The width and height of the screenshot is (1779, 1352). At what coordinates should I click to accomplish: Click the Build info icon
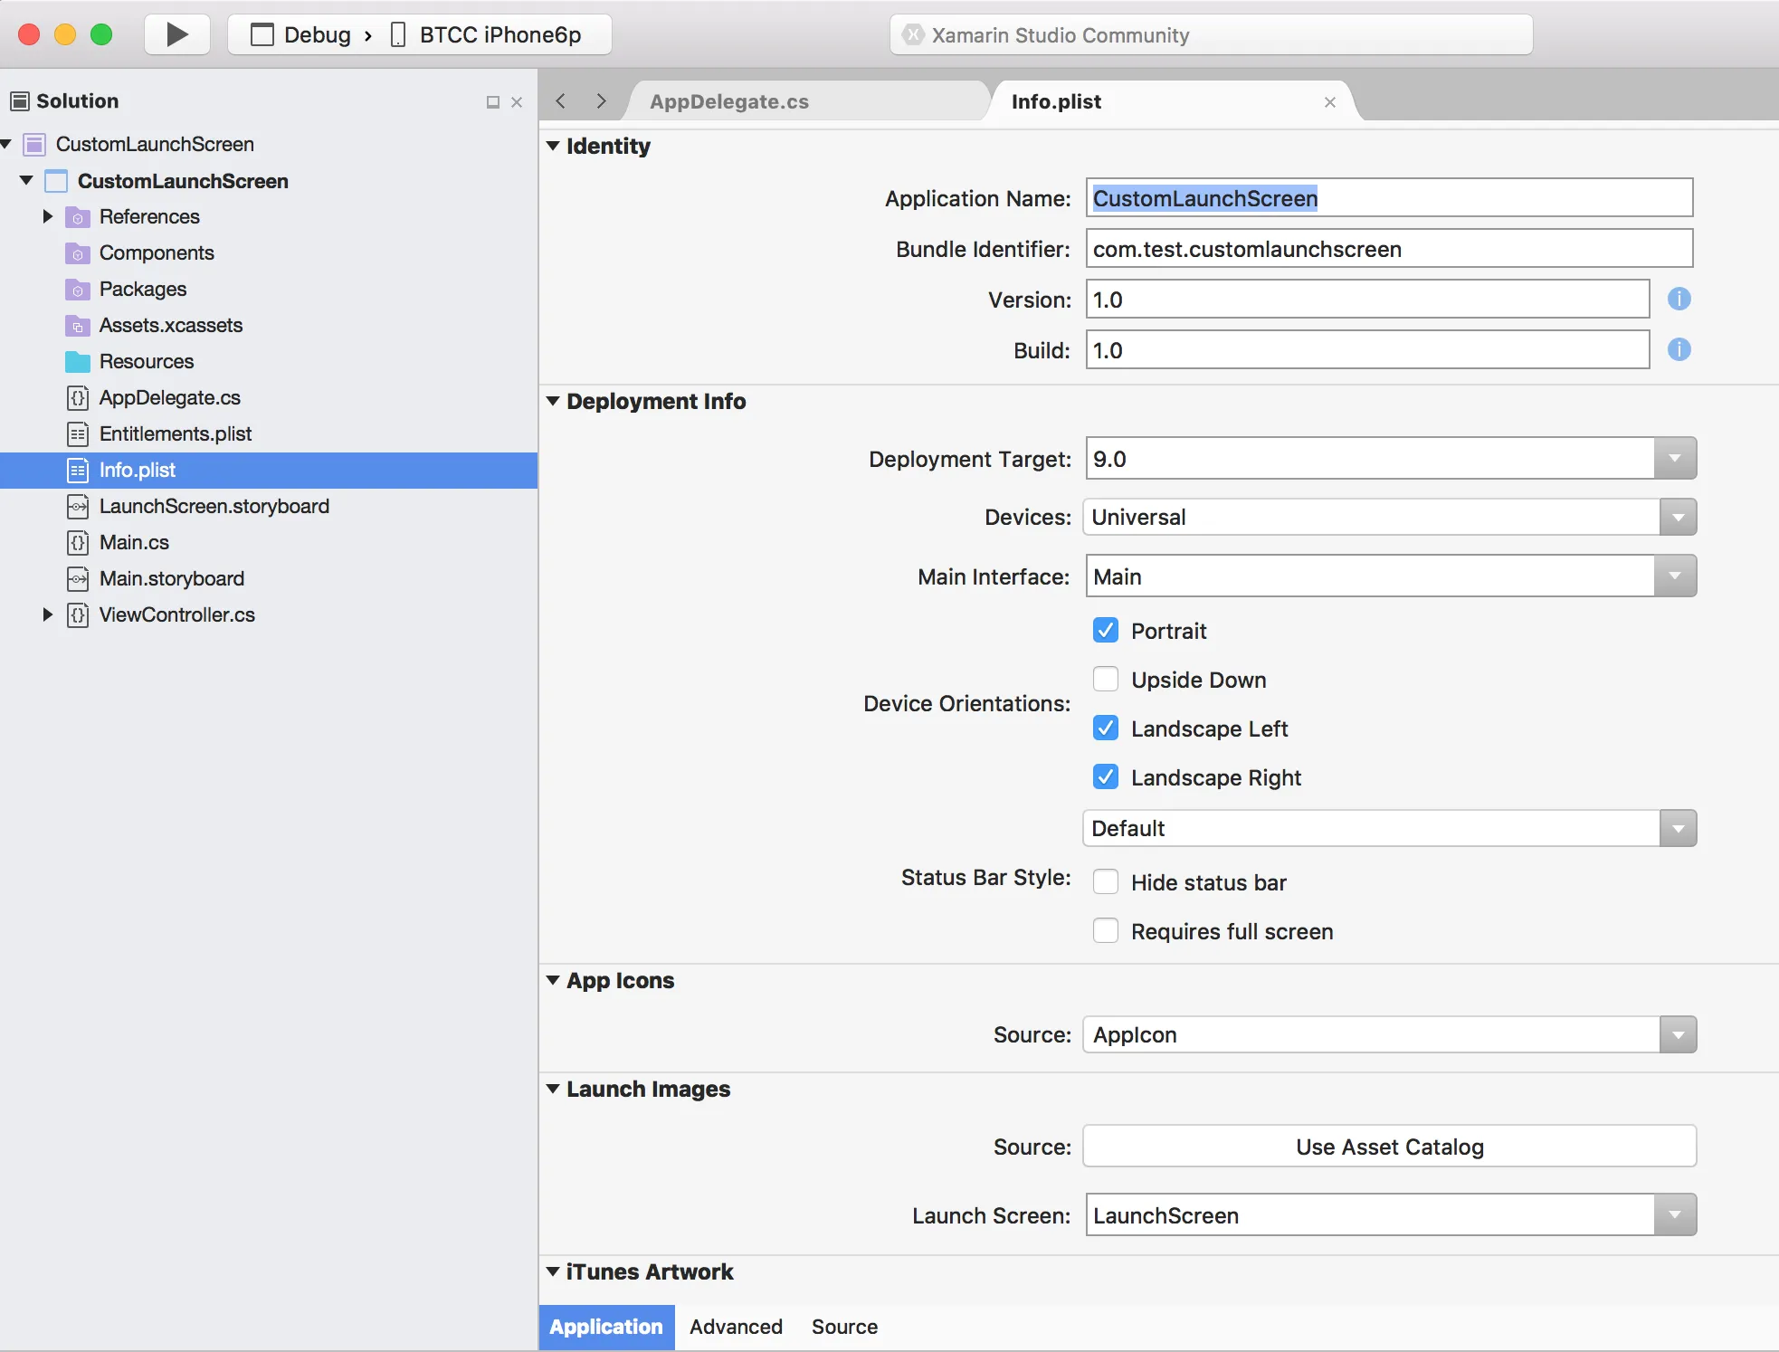point(1679,349)
